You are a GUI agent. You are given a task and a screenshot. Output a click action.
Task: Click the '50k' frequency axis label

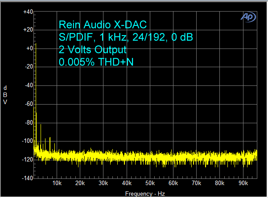[150, 183]
